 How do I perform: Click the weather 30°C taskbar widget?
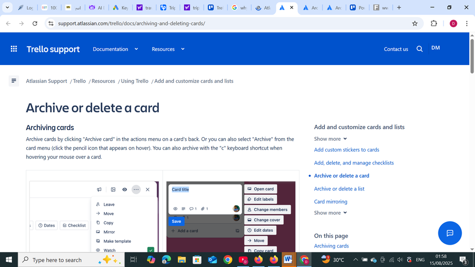pos(333,260)
